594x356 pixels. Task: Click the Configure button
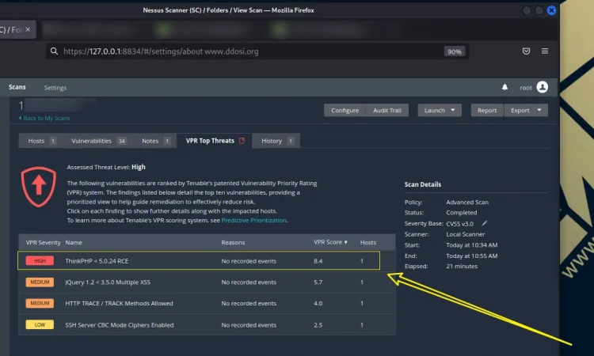pyautogui.click(x=345, y=111)
